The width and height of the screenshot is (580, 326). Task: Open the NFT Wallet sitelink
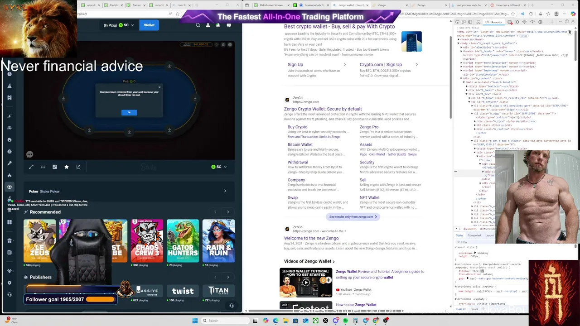(x=369, y=197)
